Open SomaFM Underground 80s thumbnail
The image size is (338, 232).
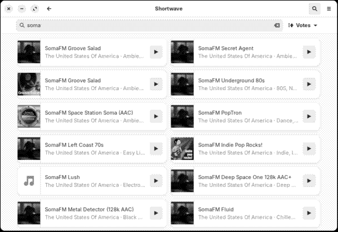[182, 84]
